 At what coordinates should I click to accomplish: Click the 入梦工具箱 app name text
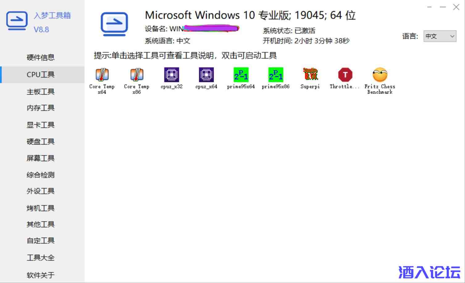52,15
